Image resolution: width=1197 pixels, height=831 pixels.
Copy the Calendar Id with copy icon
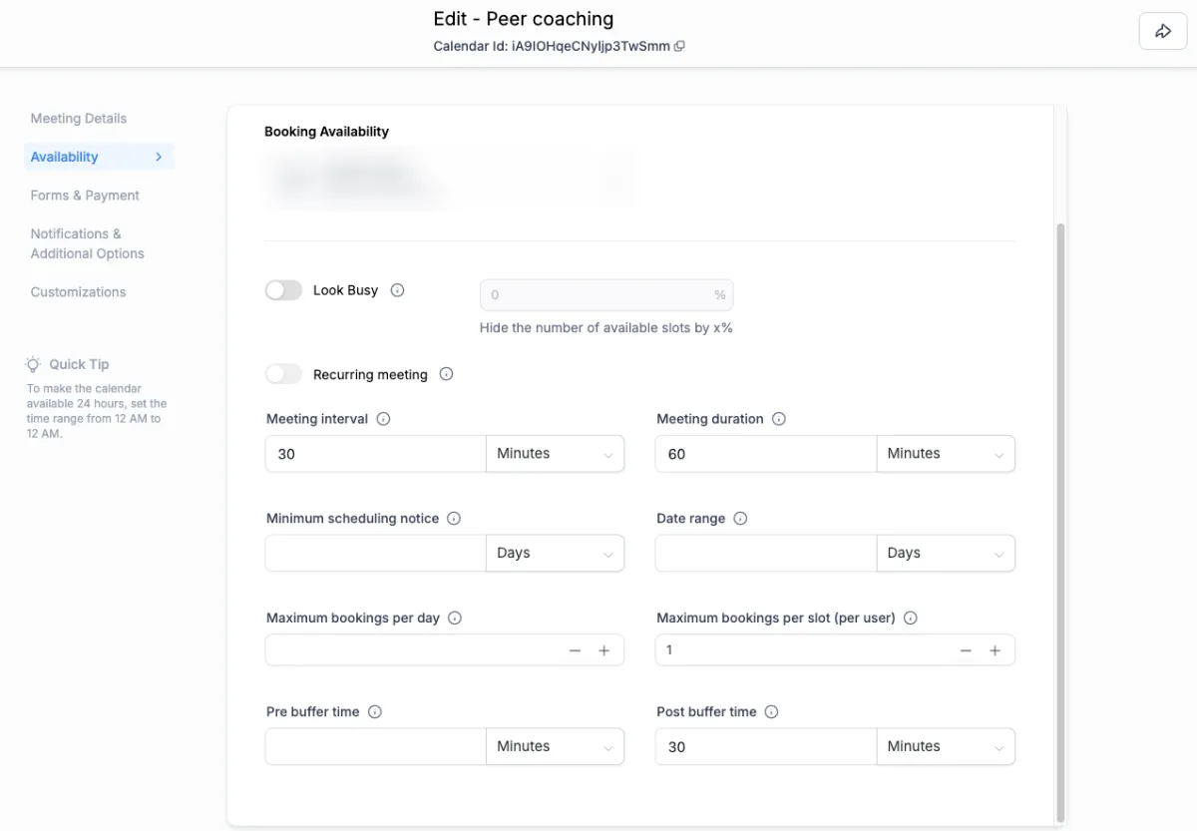(x=679, y=46)
